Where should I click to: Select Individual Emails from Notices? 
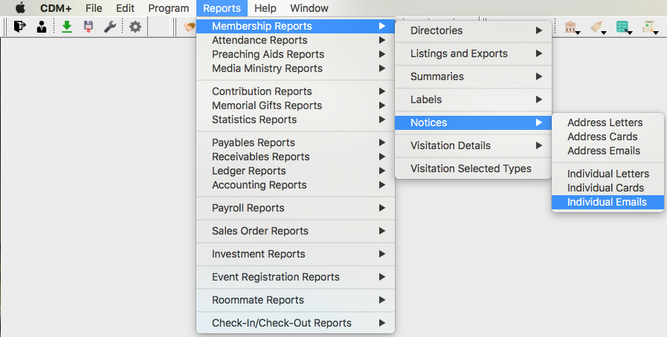pos(607,202)
